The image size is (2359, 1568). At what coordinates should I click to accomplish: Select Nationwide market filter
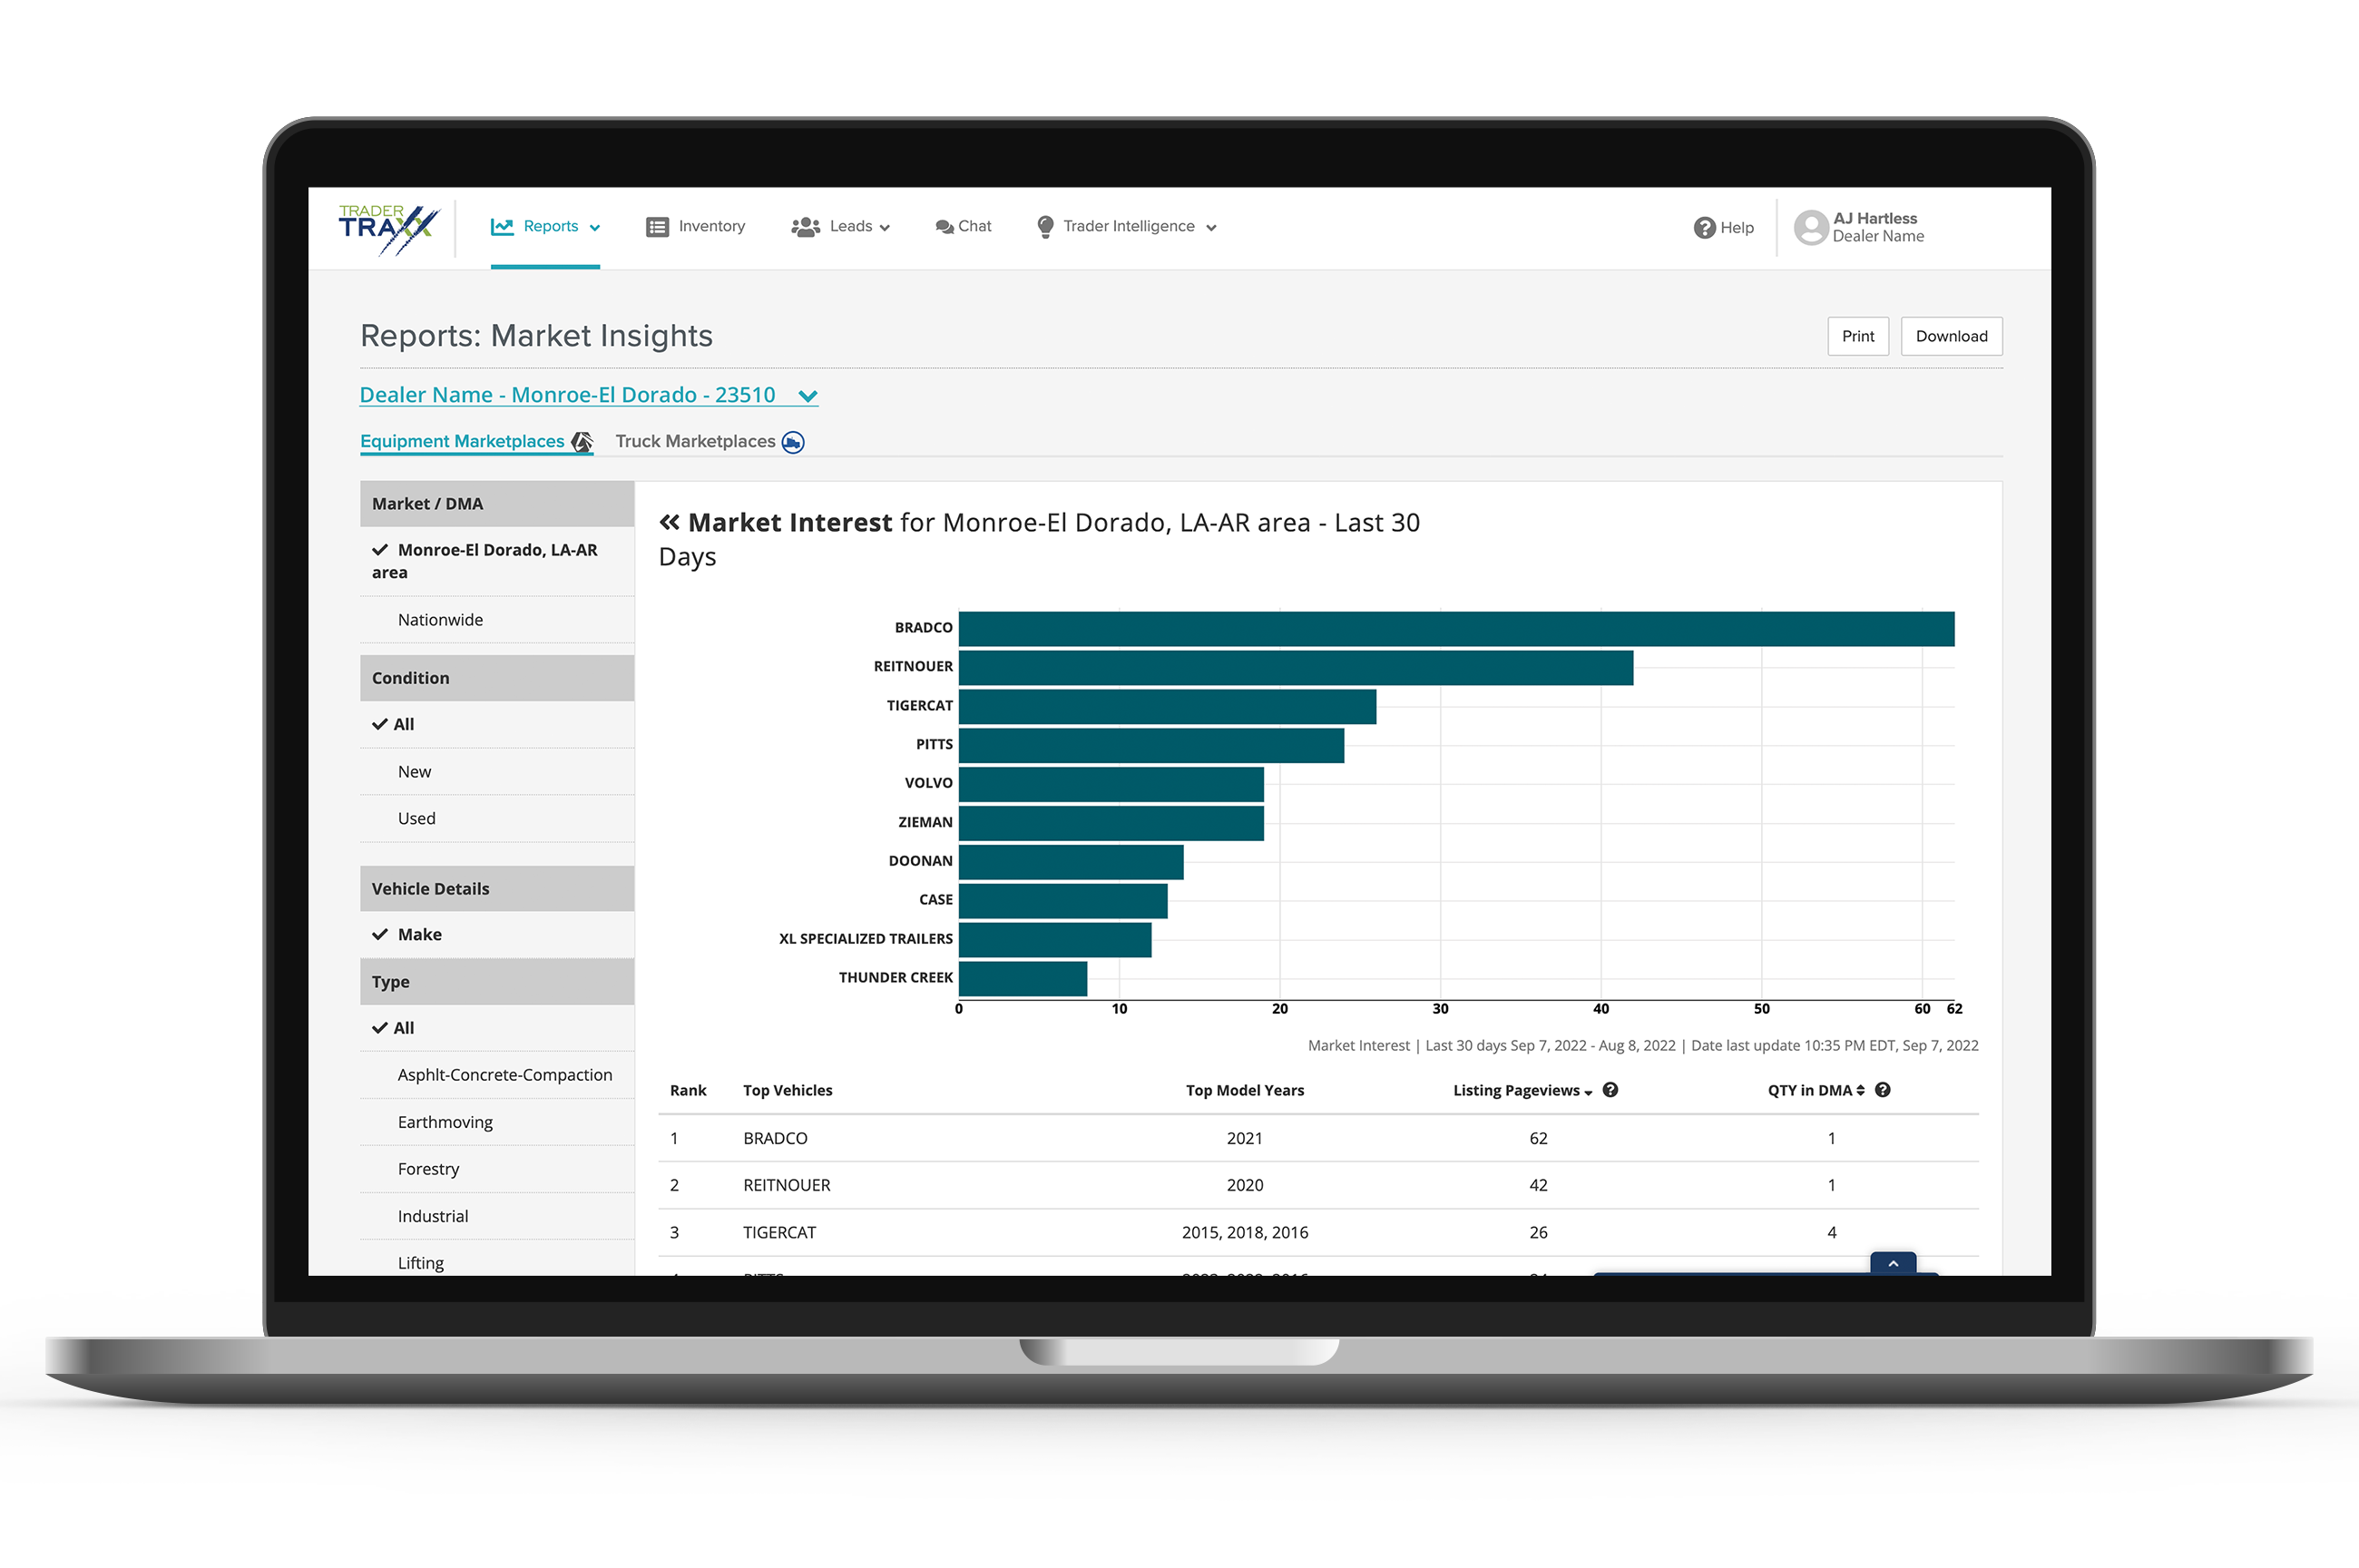click(x=497, y=620)
